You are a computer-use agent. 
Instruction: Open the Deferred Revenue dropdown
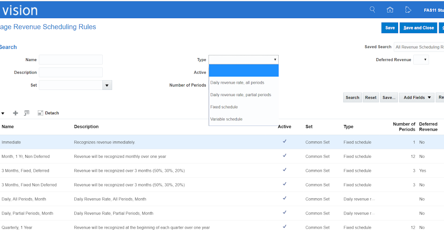click(x=421, y=60)
